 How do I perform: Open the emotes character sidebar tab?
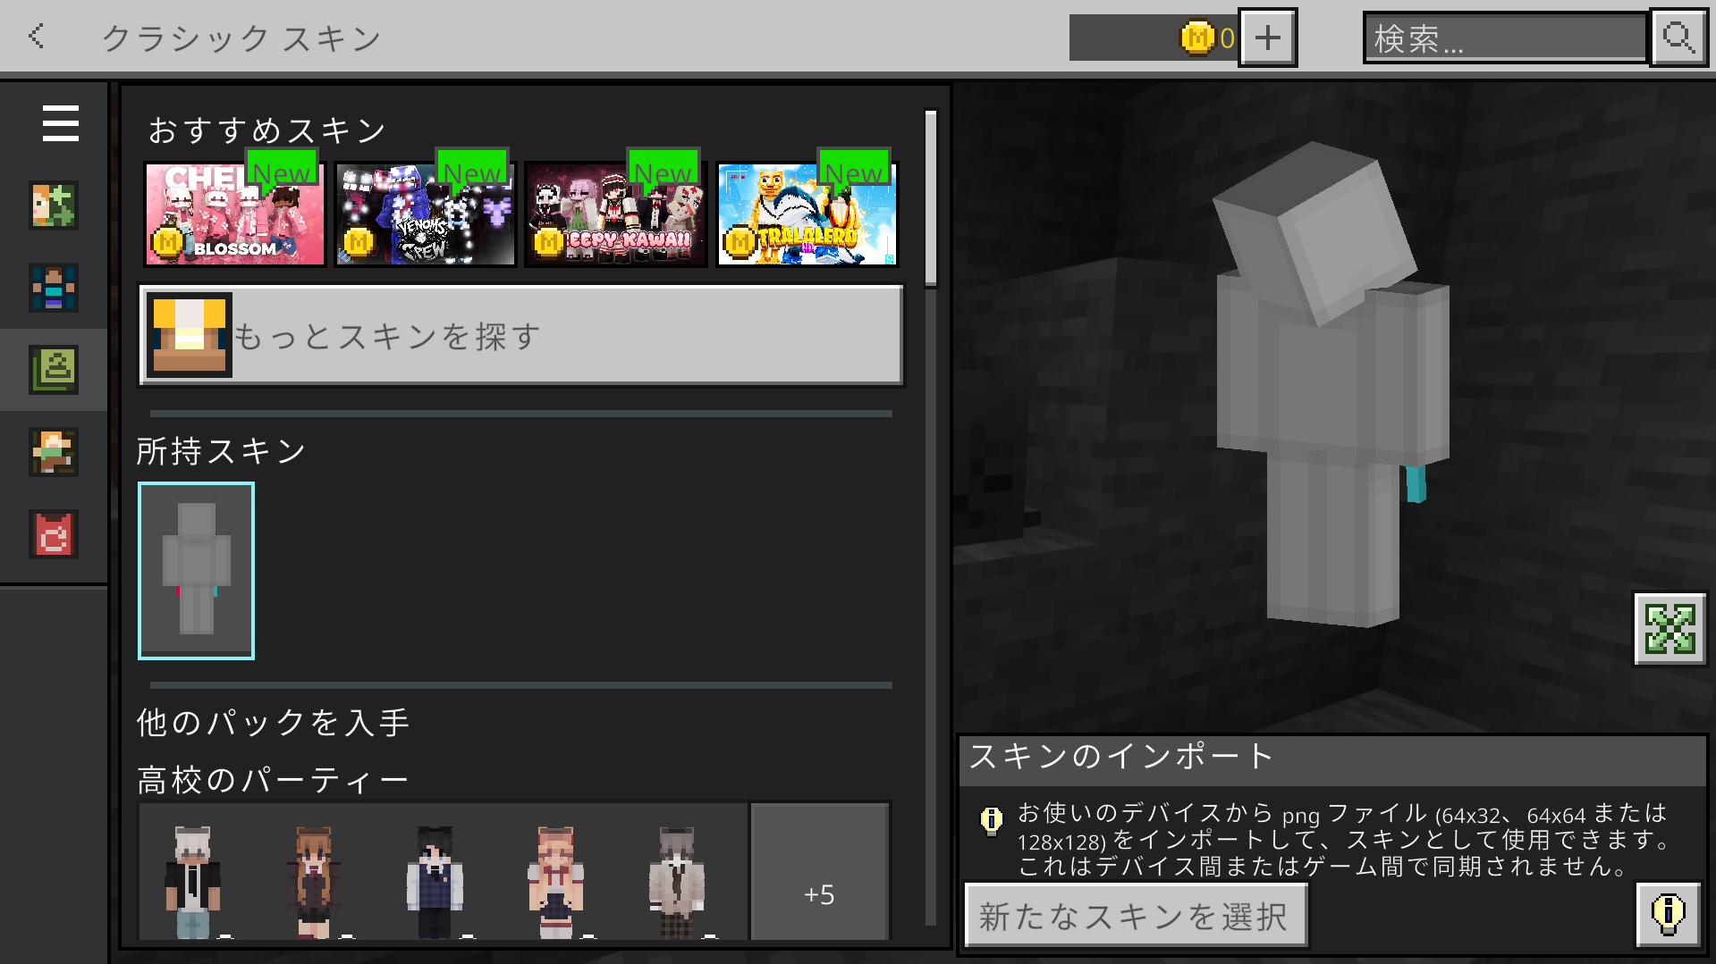(54, 451)
